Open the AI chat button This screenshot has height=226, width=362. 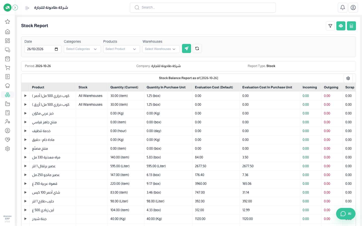[x=346, y=214]
